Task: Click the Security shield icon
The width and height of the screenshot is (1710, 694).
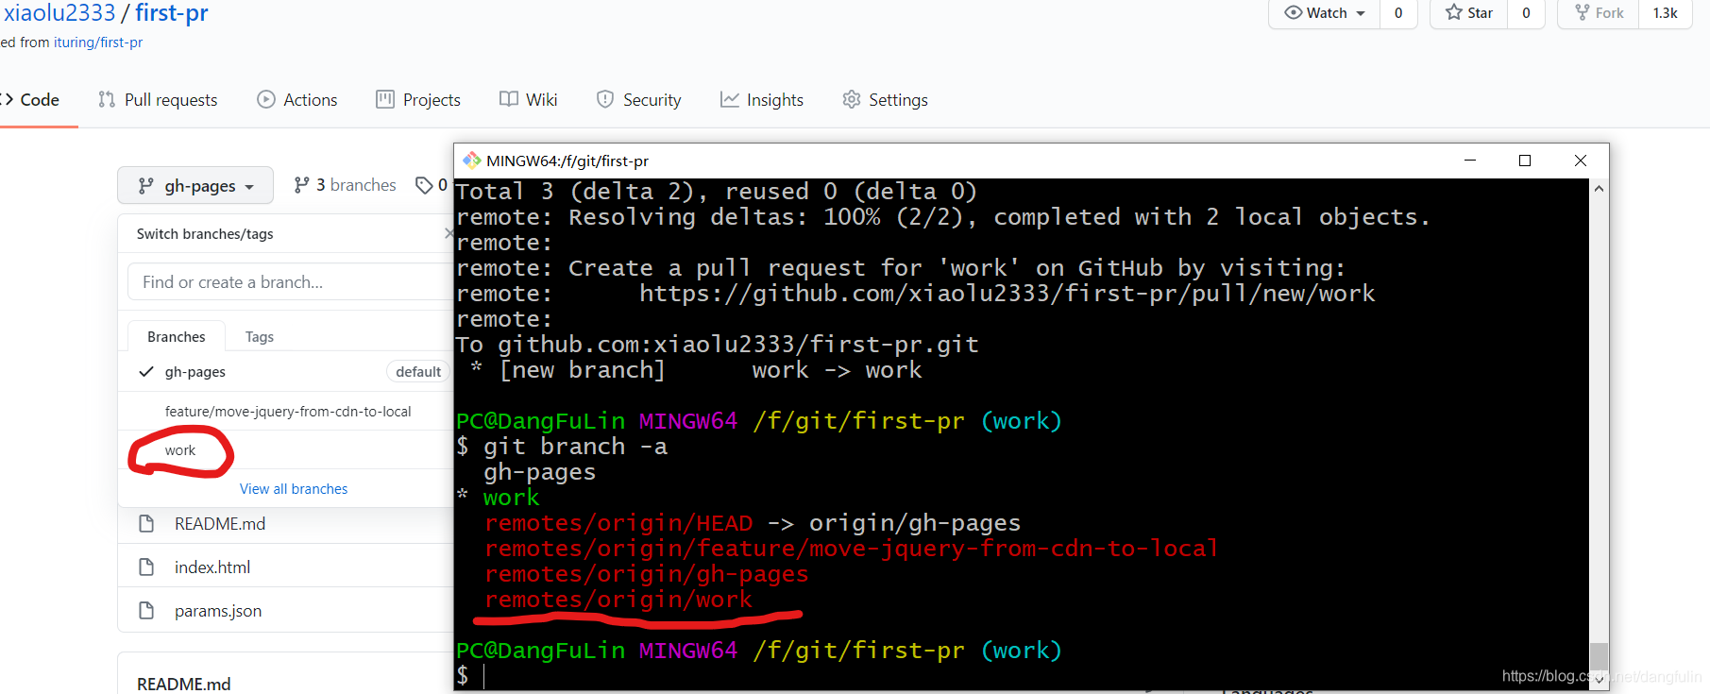Action: [605, 99]
